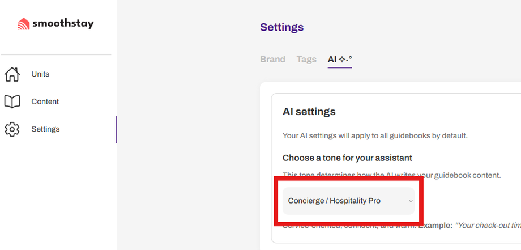Click the AI settings card heading
The width and height of the screenshot is (521, 250).
pos(309,112)
